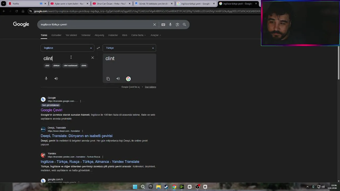Open the source language Ingilizce dropdown
The image size is (340, 191).
(67, 48)
